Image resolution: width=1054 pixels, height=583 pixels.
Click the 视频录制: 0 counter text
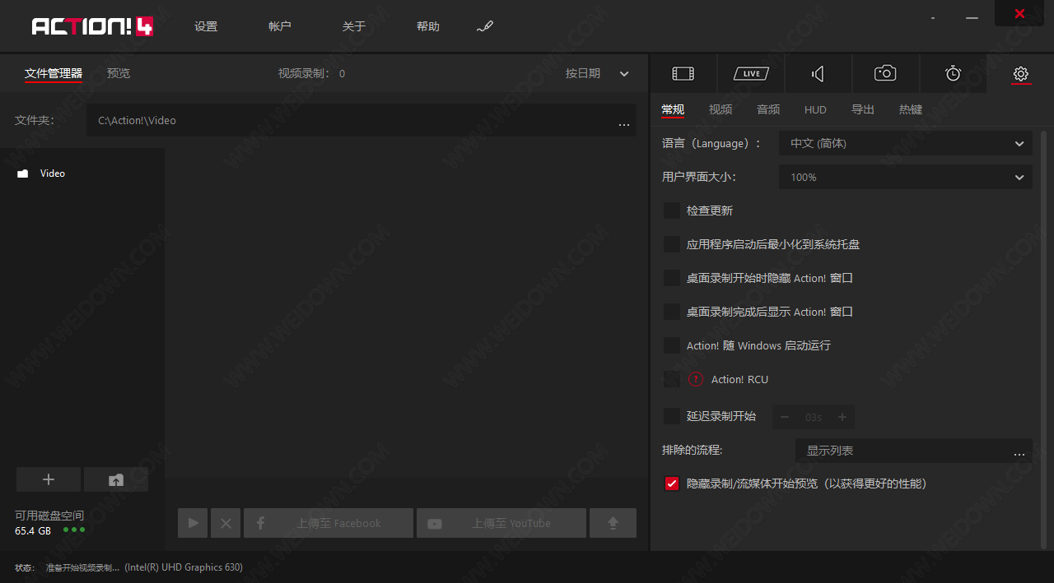click(311, 73)
